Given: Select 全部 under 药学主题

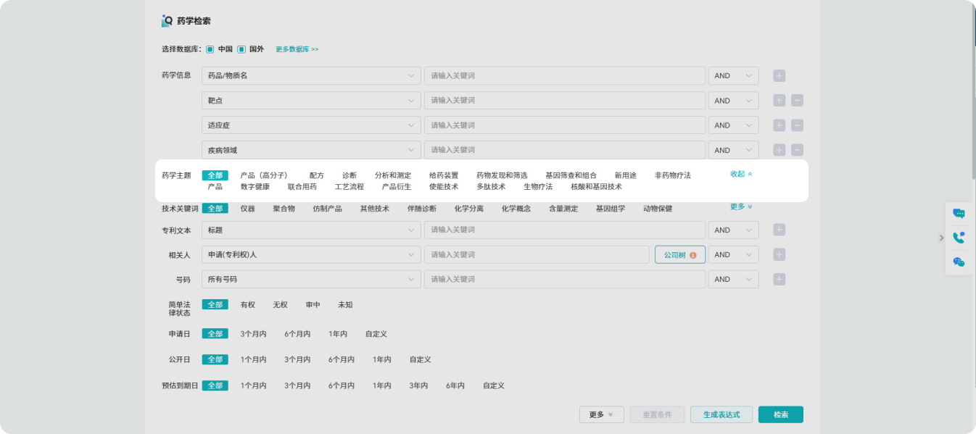Looking at the screenshot, I should 215,175.
